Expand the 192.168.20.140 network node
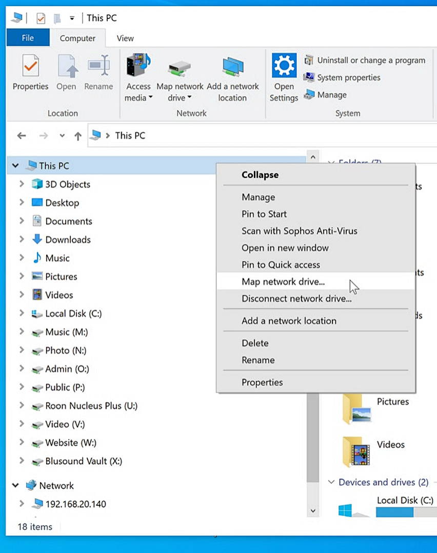 (22, 503)
